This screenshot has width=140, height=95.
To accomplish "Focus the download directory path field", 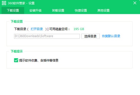I will [x=47, y=36].
